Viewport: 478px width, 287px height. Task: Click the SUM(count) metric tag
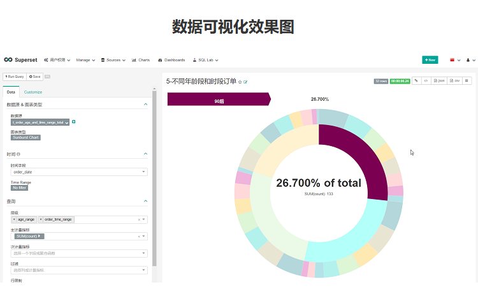29,237
